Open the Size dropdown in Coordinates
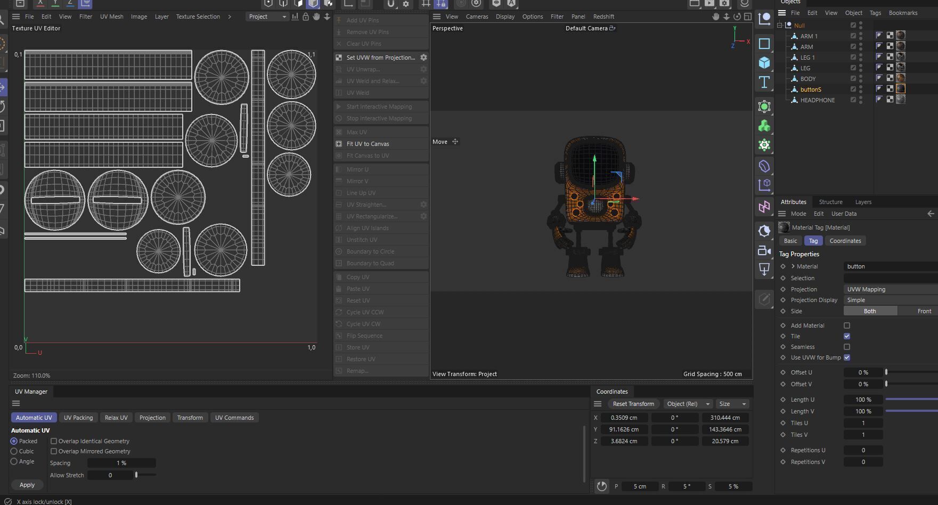 click(x=732, y=404)
